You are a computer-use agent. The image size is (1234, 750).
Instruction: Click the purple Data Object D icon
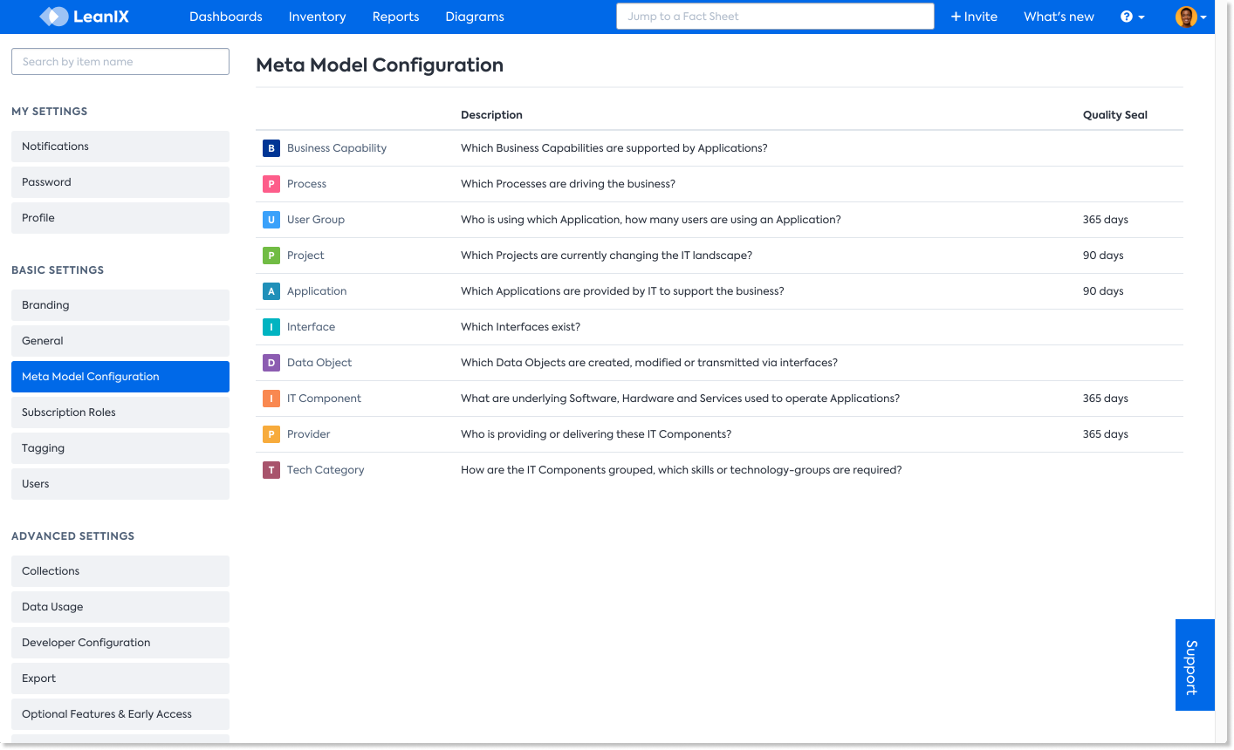[271, 363]
